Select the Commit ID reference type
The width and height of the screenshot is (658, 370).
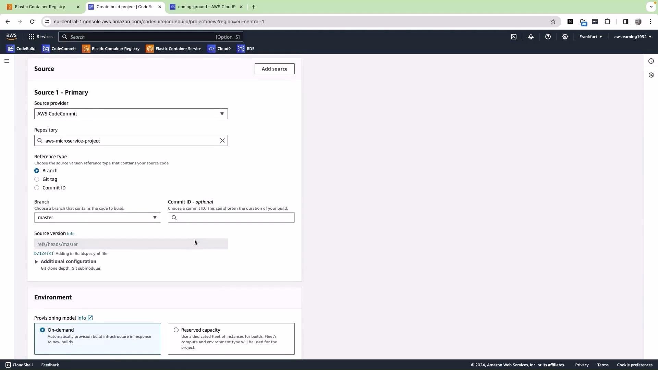pyautogui.click(x=37, y=188)
